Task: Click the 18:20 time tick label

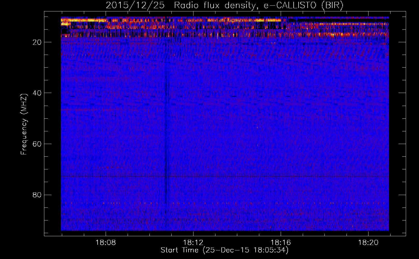Action: pyautogui.click(x=368, y=243)
